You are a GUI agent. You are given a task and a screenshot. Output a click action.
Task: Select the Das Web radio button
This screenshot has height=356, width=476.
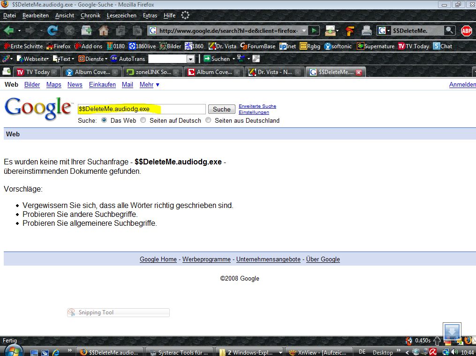(104, 120)
